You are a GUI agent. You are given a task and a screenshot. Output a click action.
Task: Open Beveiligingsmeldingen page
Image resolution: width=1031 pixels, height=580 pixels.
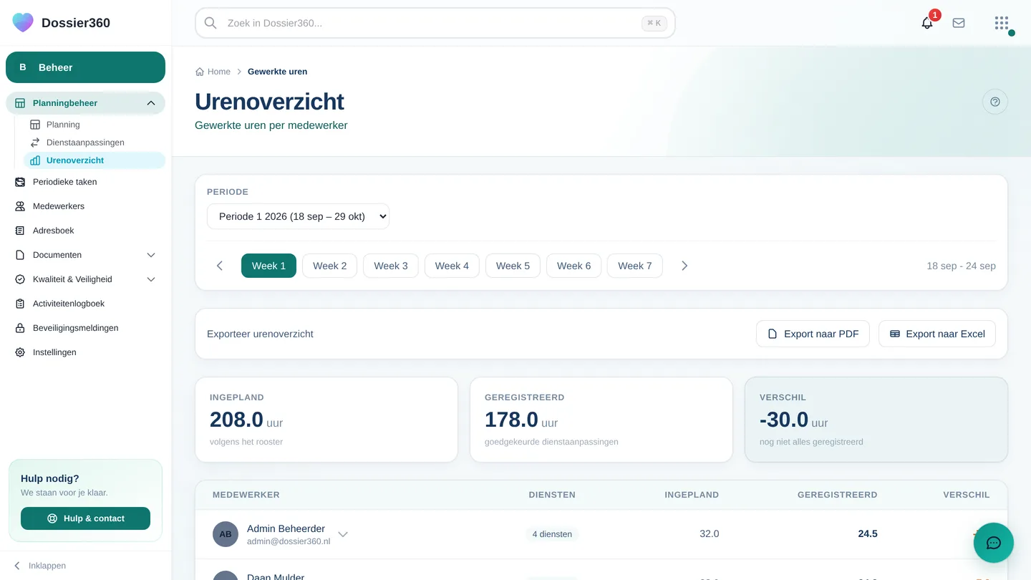[x=85, y=328]
